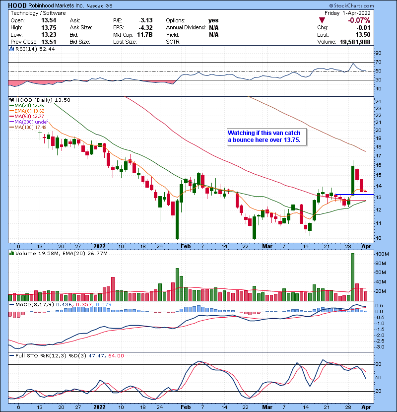Click the Mar label on the price chart axis
Screen dimensions: 397x412
[267, 246]
